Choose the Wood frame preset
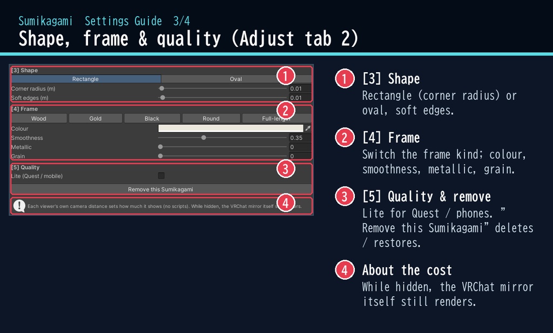This screenshot has width=553, height=333. pyautogui.click(x=39, y=119)
